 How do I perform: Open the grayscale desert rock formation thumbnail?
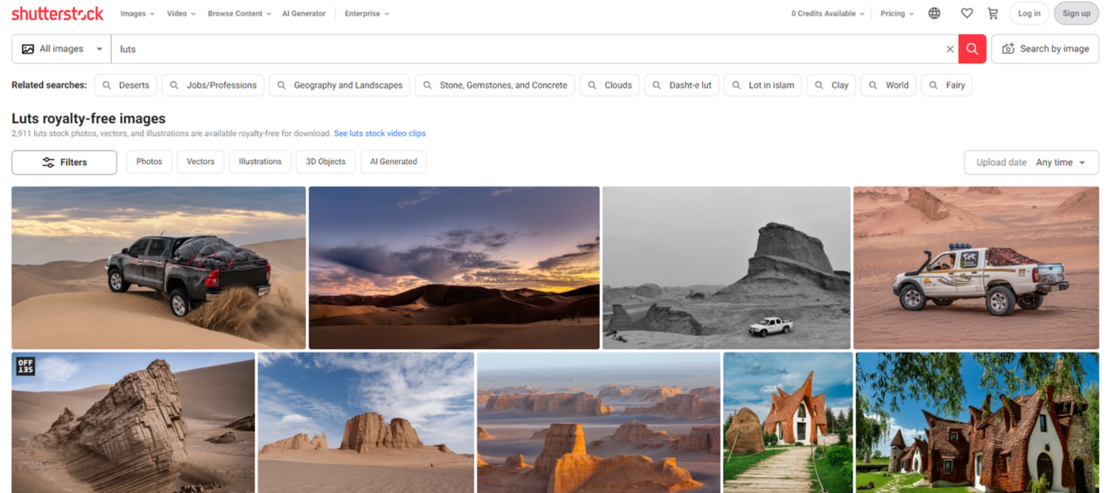point(726,267)
